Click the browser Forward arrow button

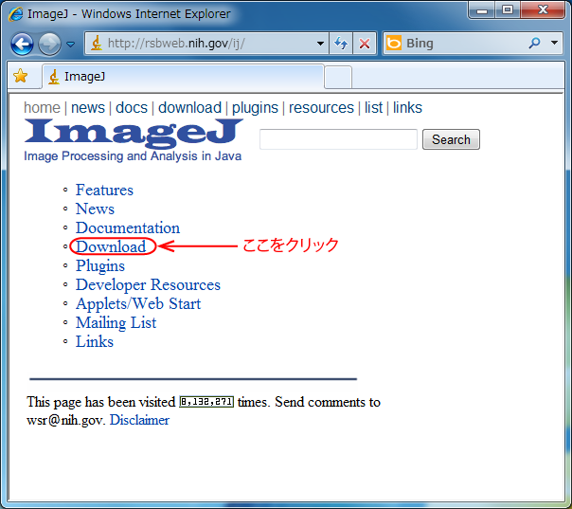(x=49, y=45)
